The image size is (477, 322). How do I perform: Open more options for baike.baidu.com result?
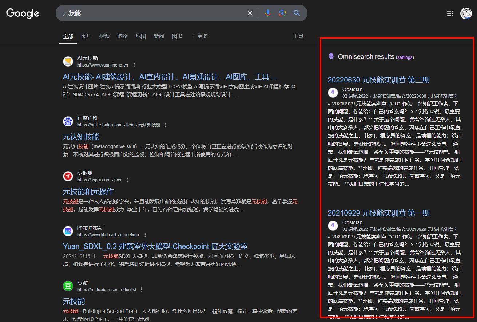[x=166, y=125]
